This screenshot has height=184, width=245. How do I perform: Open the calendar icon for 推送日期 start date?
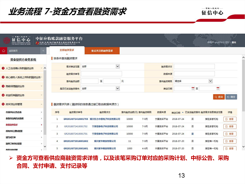point(192,89)
